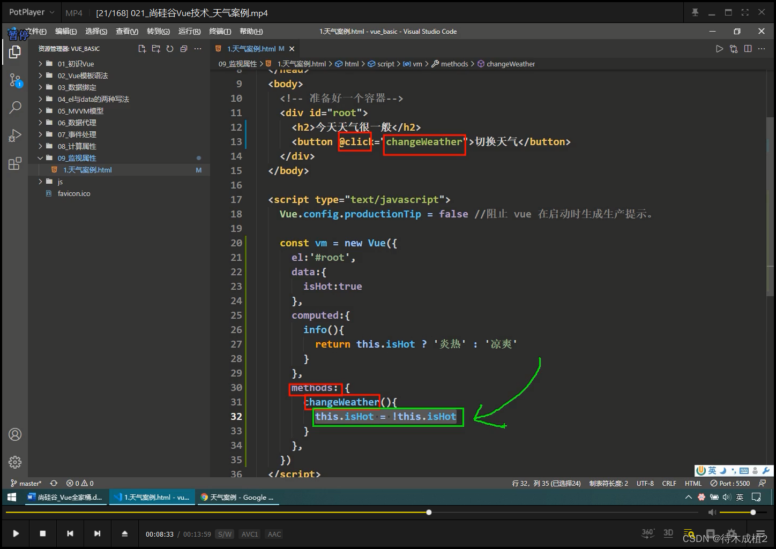
Task: Click the editor vertical scrollbar
Action: (x=771, y=206)
